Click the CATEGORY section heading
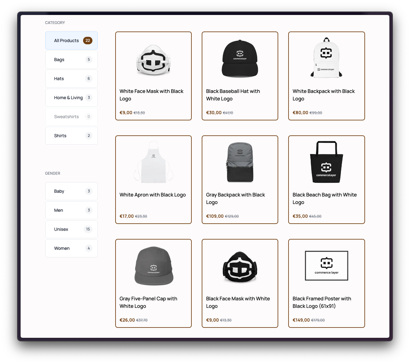 (x=55, y=23)
